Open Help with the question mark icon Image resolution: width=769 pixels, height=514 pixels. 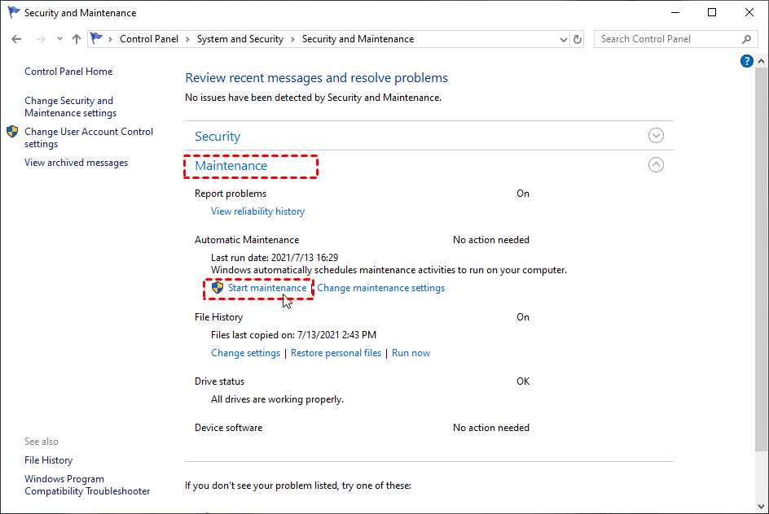[x=746, y=61]
